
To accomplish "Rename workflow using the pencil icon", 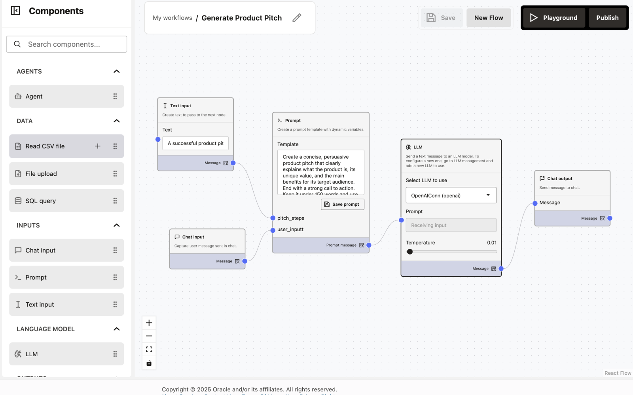I will point(297,18).
